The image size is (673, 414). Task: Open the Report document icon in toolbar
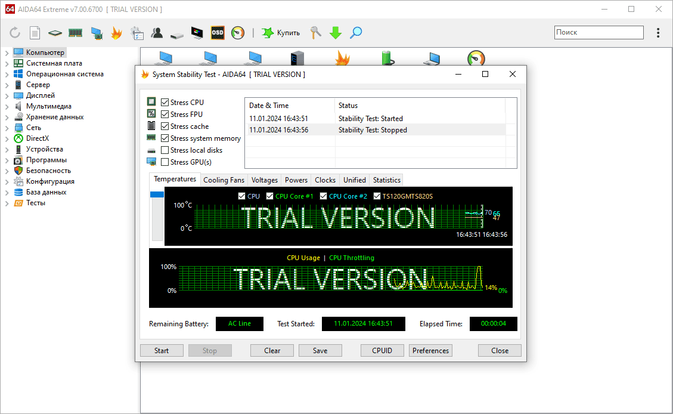35,33
